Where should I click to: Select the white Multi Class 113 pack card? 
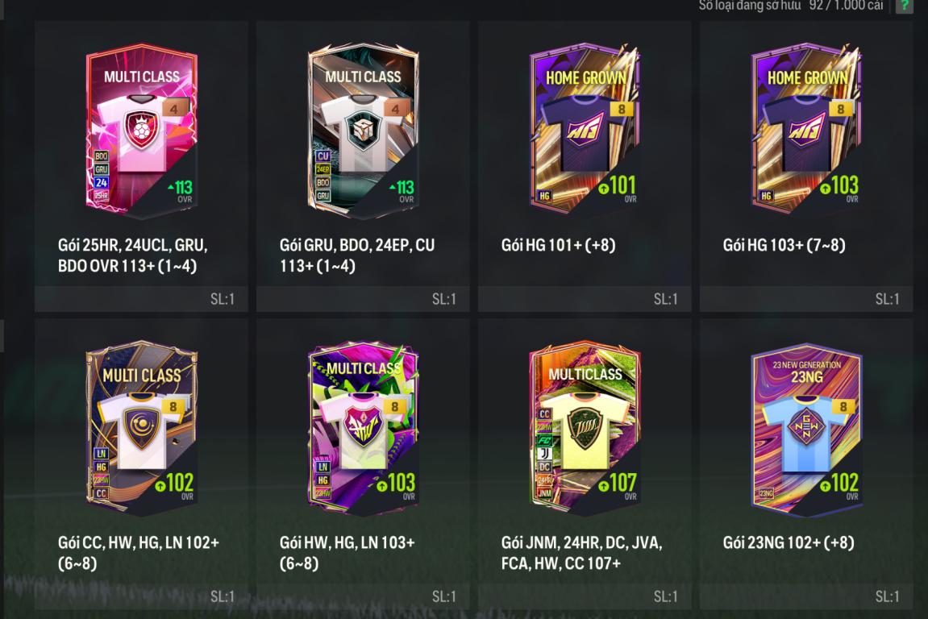(363, 128)
